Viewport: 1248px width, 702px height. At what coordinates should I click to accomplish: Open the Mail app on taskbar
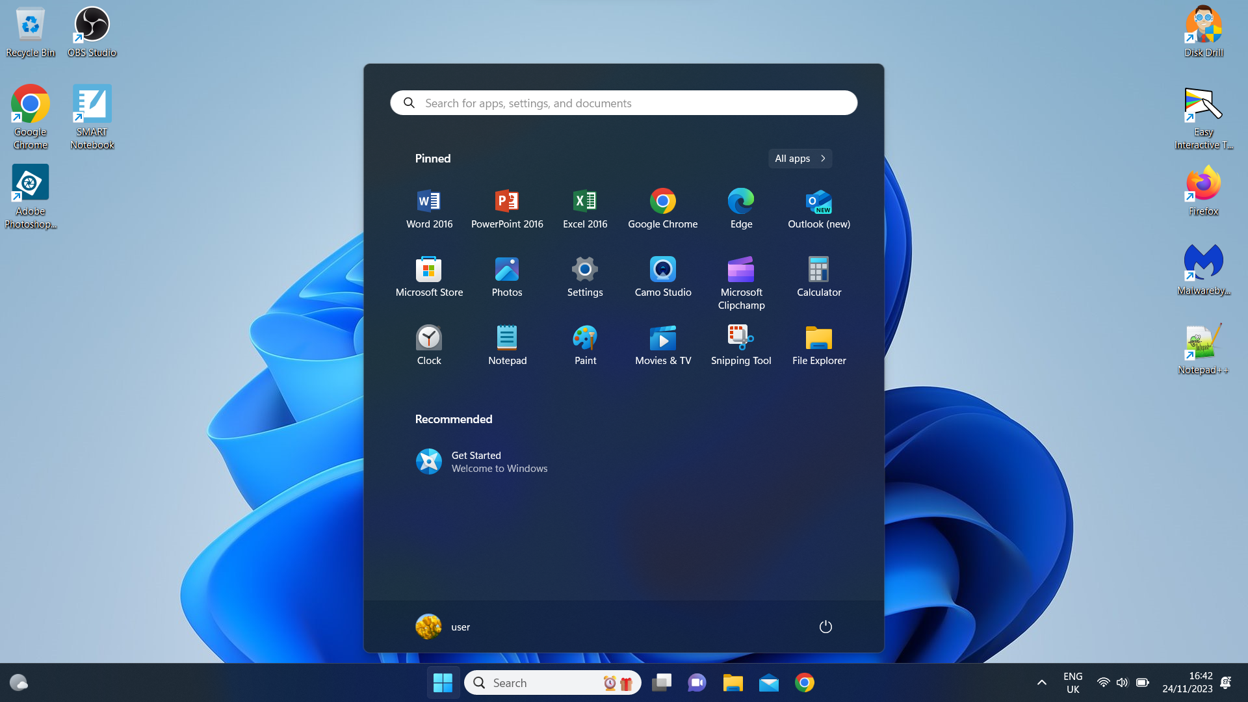(x=768, y=682)
